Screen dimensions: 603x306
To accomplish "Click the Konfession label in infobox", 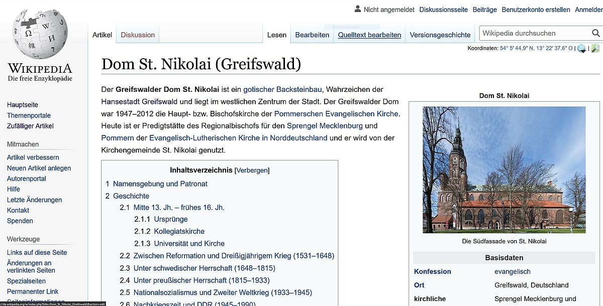I will click(433, 271).
